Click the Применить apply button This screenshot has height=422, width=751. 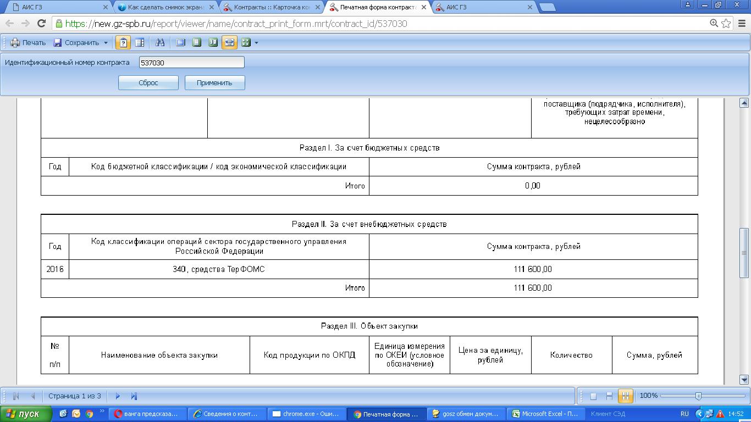pos(214,82)
